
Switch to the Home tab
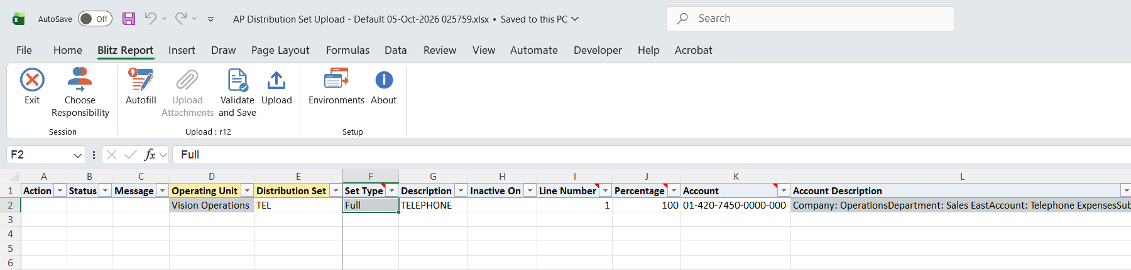(68, 50)
